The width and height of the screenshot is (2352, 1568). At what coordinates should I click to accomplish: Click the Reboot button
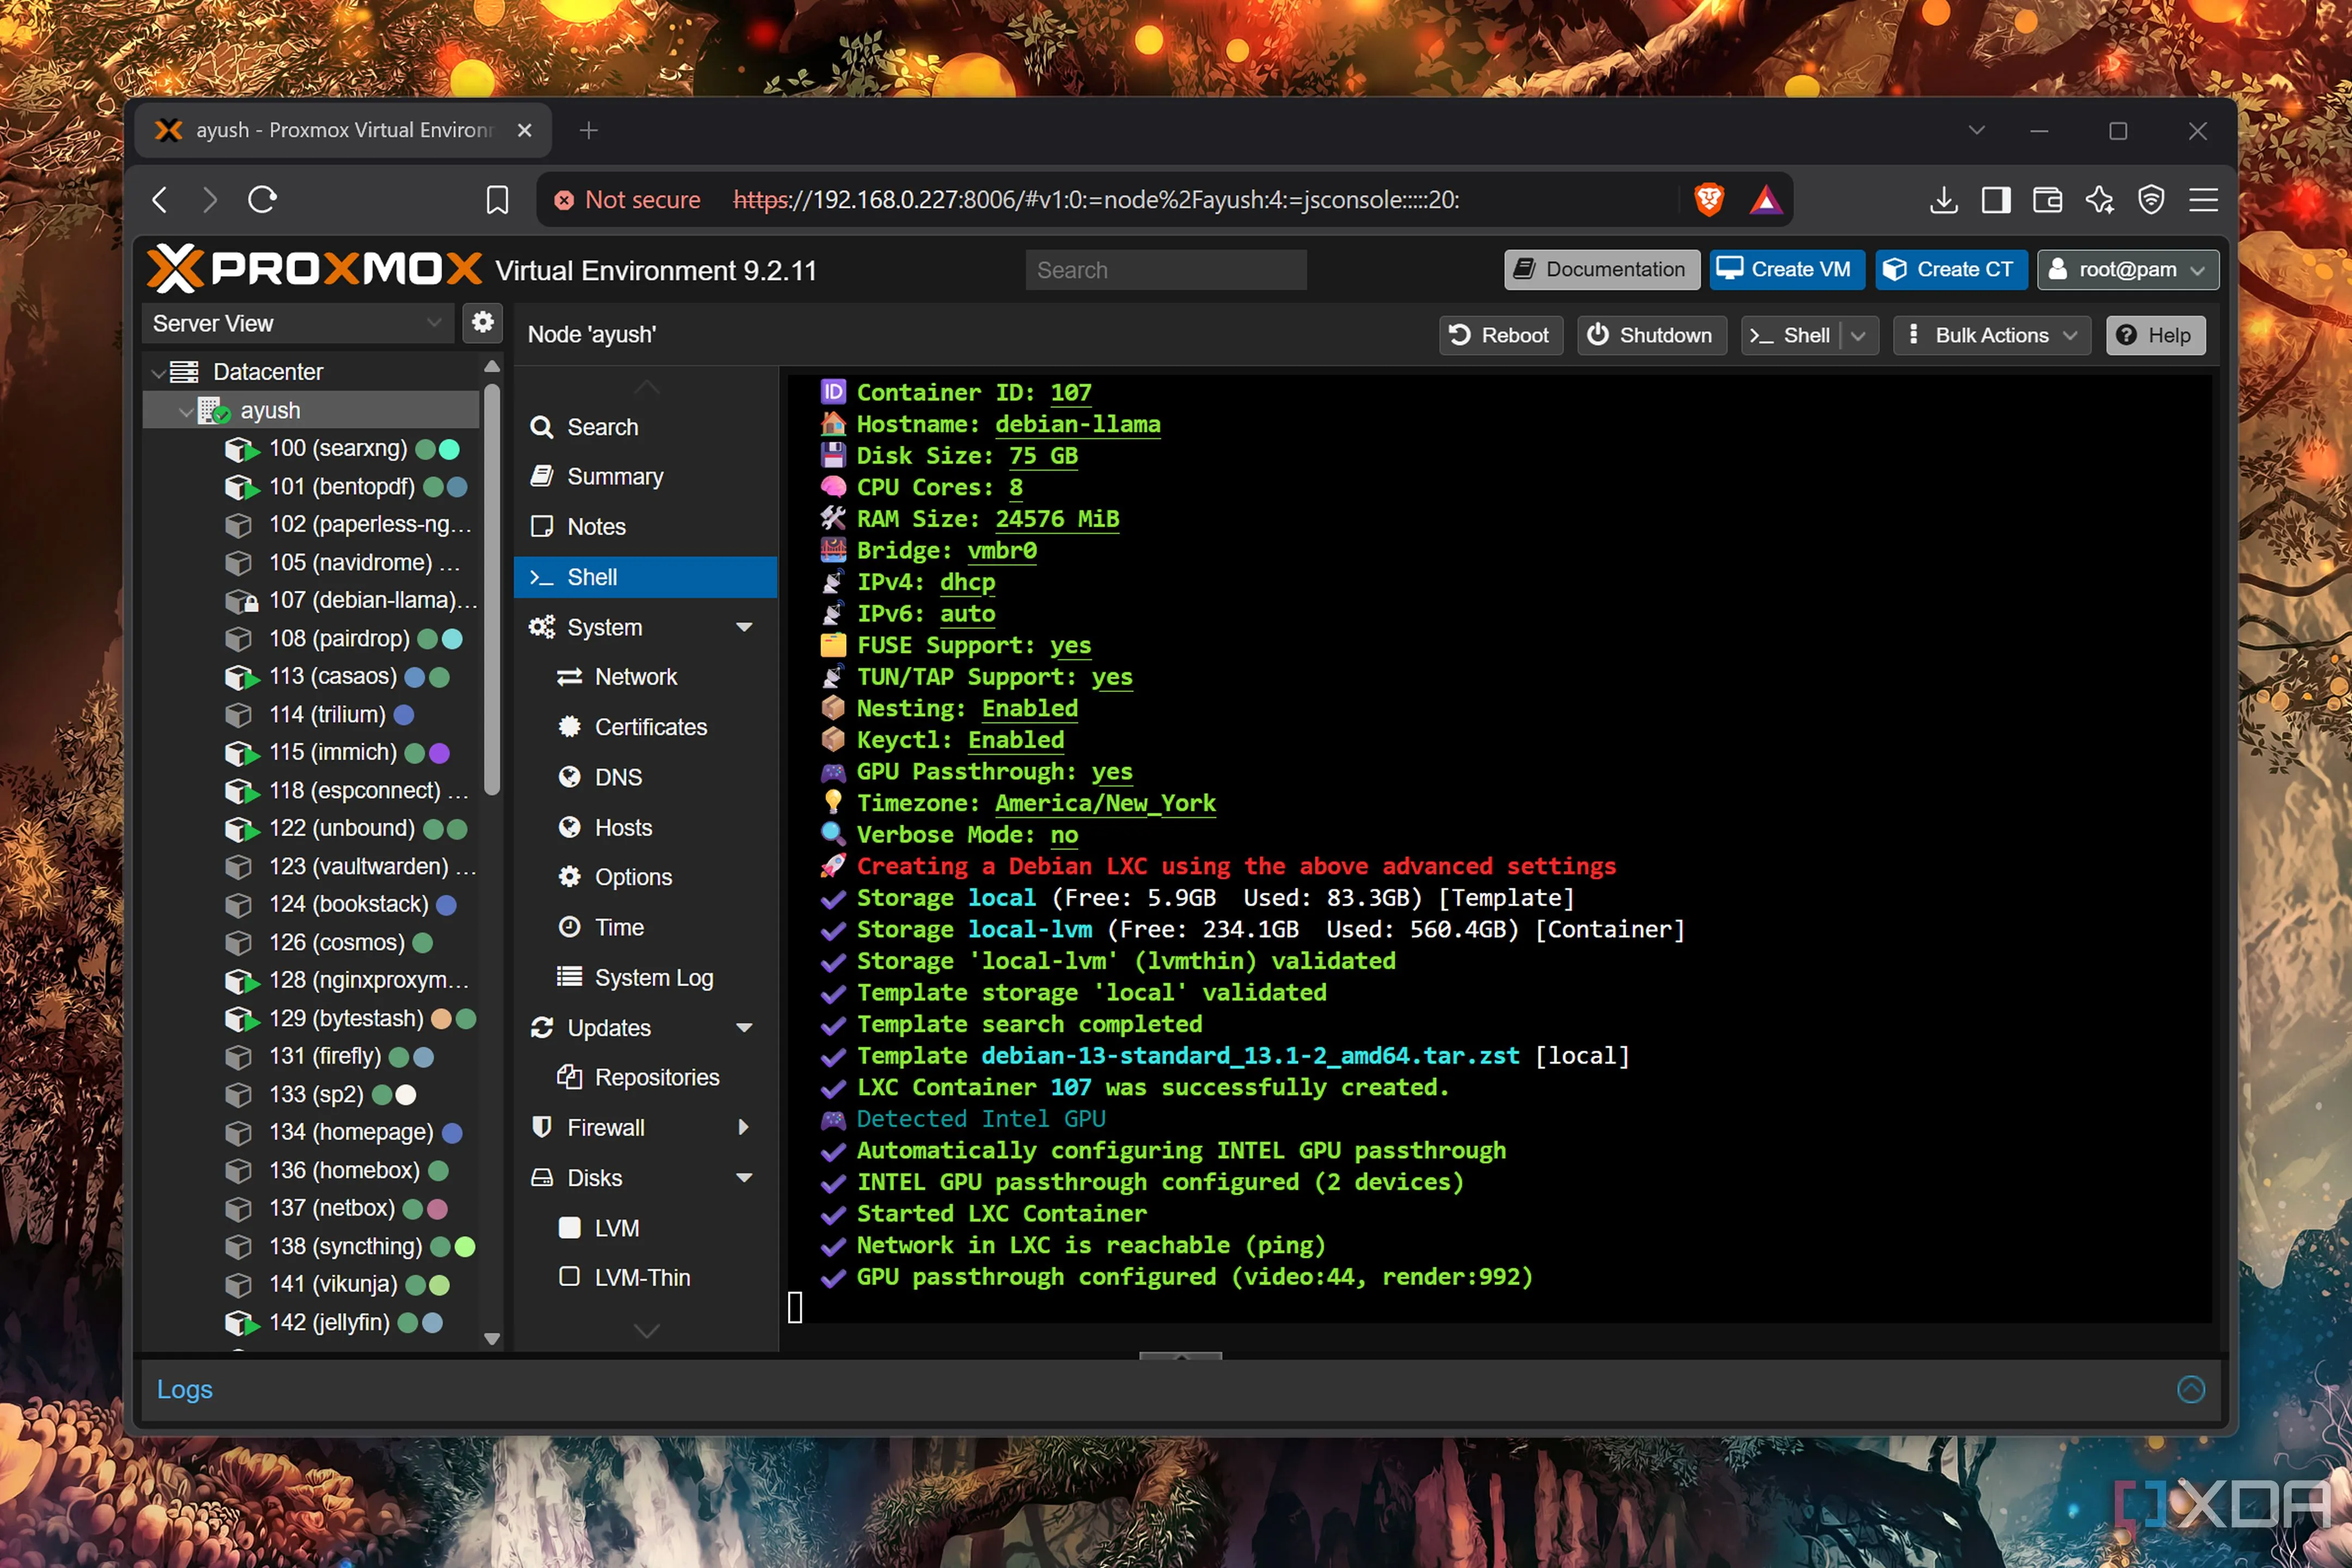tap(1500, 335)
